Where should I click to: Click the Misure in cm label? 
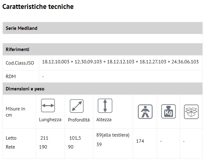point(15,112)
